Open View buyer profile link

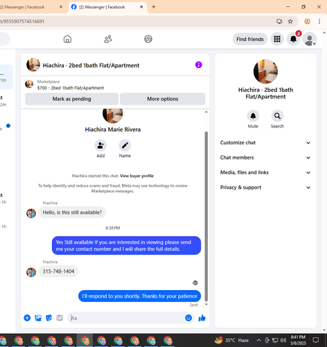(x=136, y=176)
